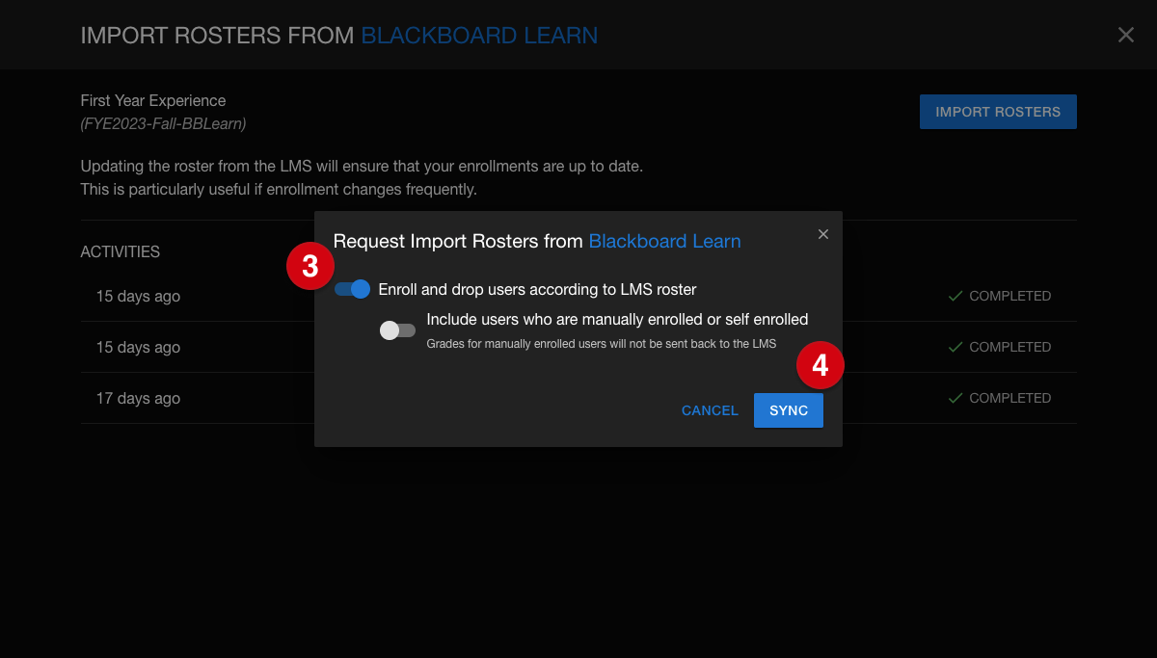Open Blackboard Learn link in page header
Image resolution: width=1157 pixels, height=658 pixels.
tap(479, 36)
